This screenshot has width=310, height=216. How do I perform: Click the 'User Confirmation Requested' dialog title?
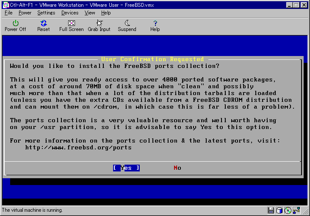click(x=152, y=59)
